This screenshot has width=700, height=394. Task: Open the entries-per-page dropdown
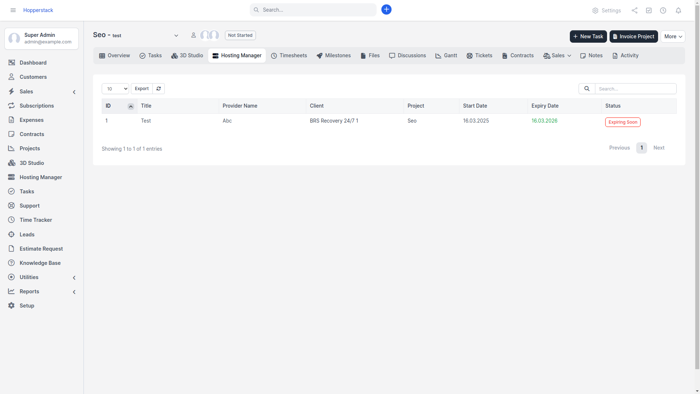[115, 89]
